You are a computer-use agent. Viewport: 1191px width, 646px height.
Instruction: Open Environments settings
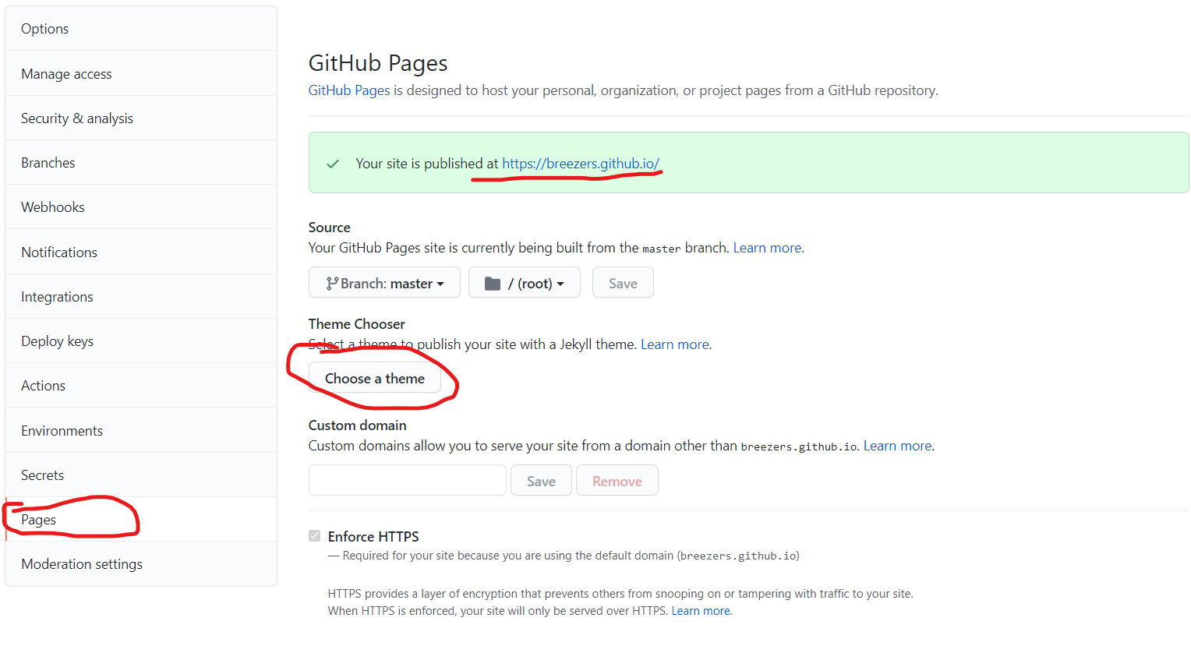[141, 431]
